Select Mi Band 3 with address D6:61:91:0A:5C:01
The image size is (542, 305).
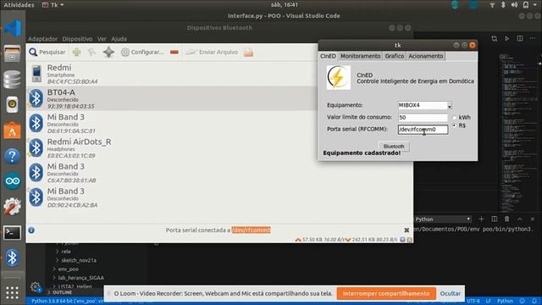tap(172, 123)
